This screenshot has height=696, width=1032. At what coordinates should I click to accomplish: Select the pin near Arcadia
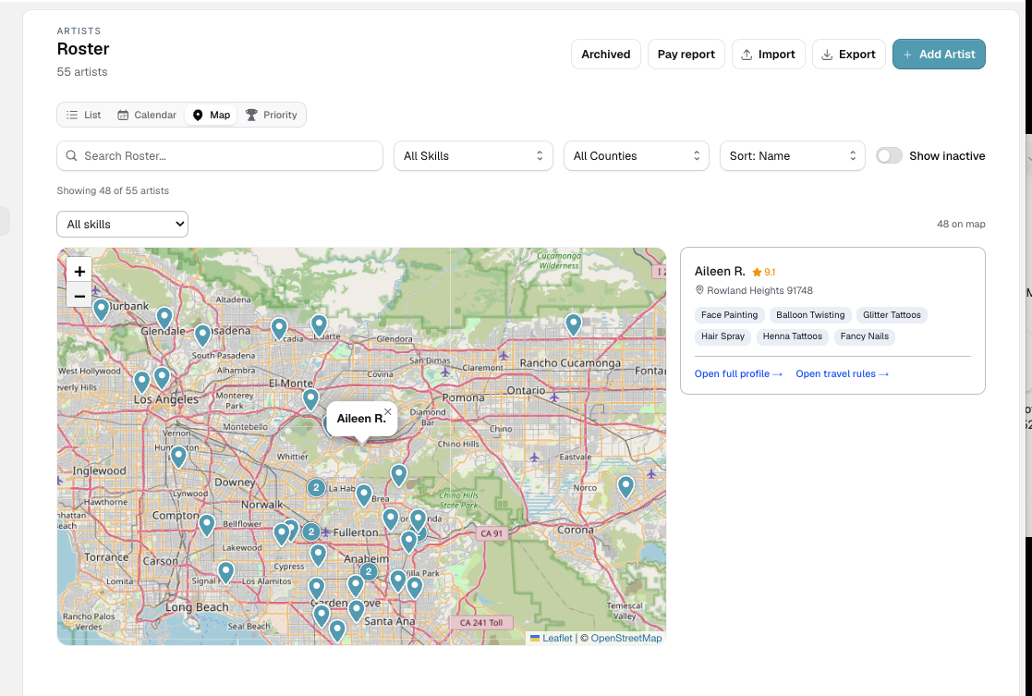(279, 328)
